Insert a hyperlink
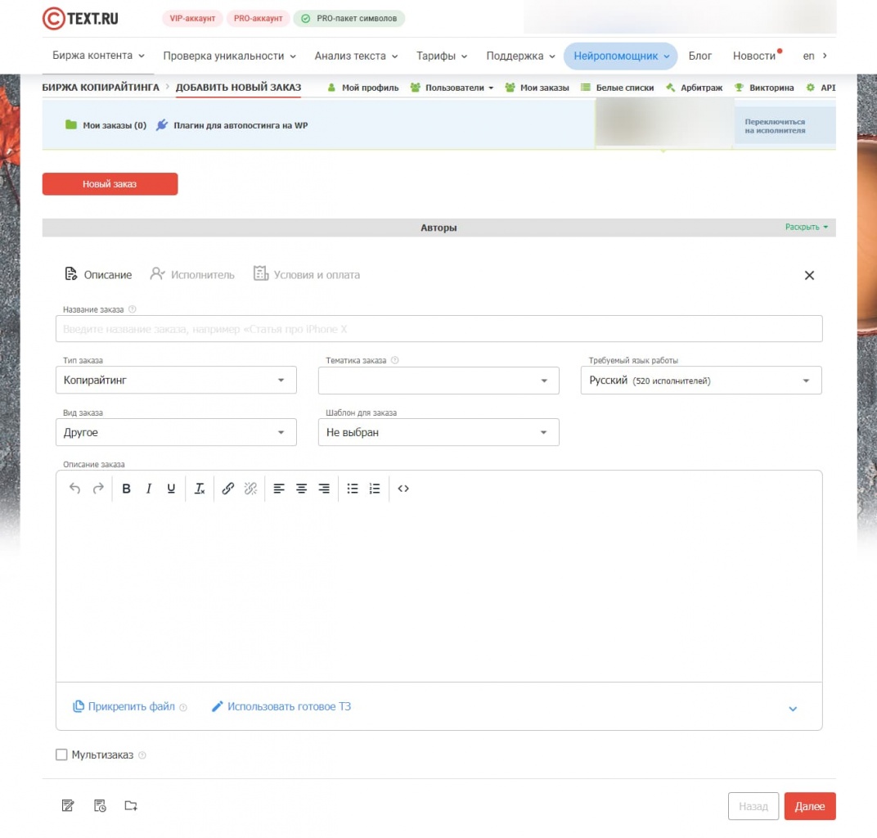The image size is (877, 838). (x=227, y=489)
